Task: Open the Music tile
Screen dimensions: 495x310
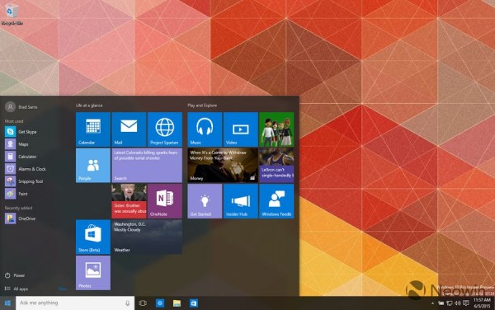Action: point(205,129)
